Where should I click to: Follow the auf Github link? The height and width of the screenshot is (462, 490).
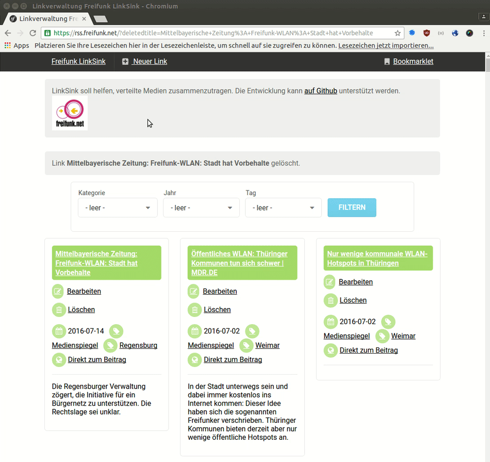tap(320, 91)
